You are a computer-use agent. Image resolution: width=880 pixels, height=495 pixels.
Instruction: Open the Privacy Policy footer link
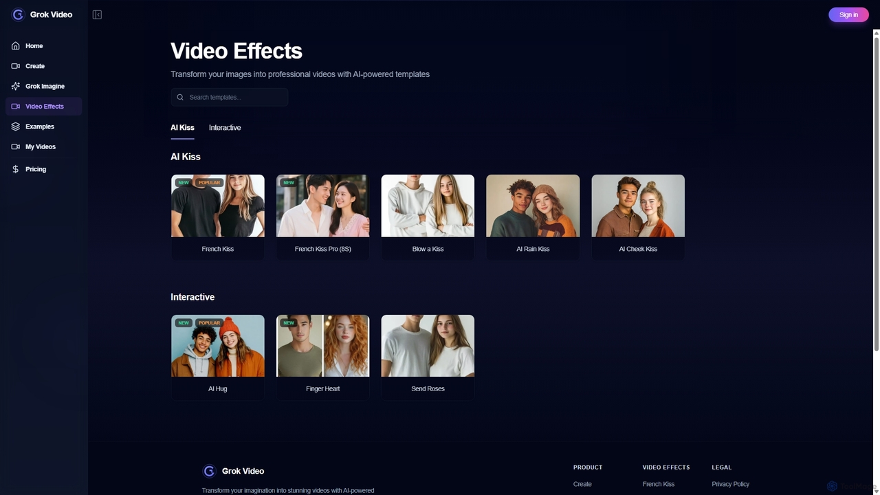731,484
